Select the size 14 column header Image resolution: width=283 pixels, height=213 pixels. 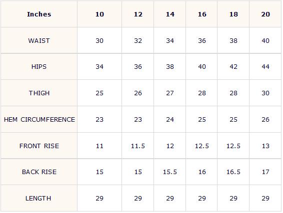click(x=170, y=14)
